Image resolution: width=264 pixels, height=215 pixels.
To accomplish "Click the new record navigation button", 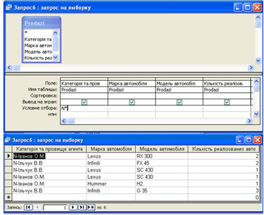I will point(90,207).
